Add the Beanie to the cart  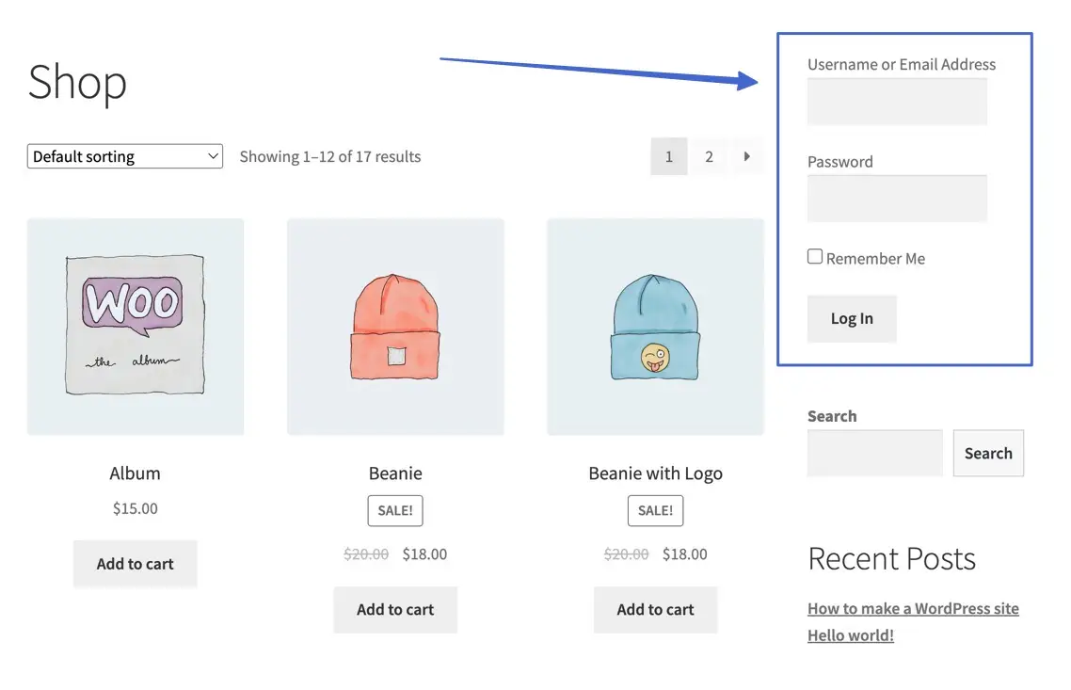pos(394,610)
